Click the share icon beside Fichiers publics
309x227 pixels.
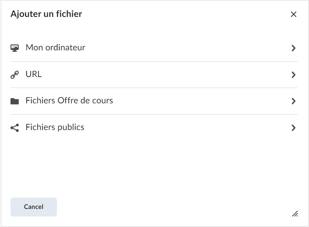tap(15, 128)
